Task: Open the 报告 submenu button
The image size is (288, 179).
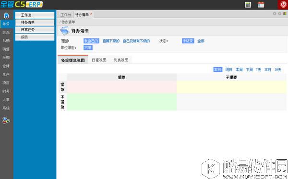Action: pos(35,37)
